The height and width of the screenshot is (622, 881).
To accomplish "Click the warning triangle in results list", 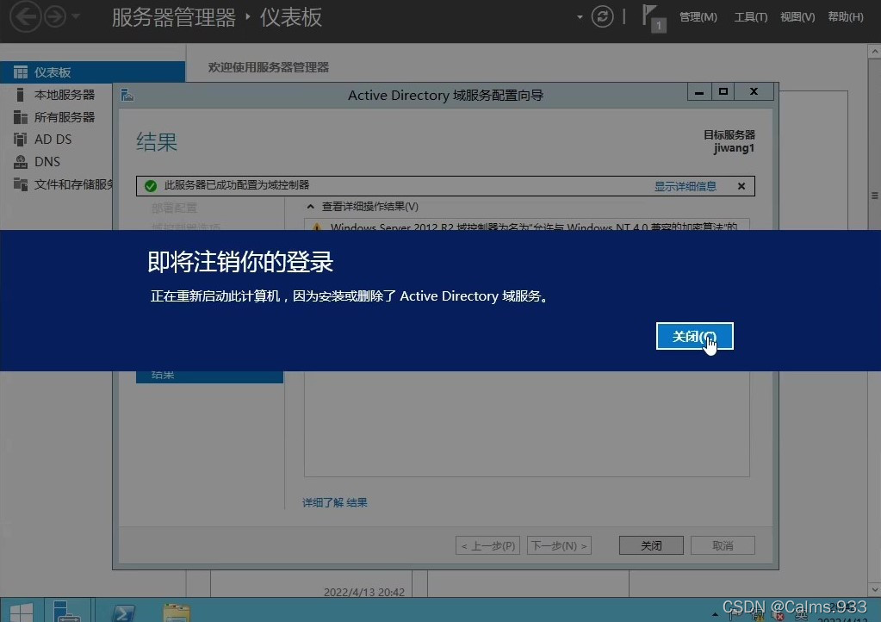I will click(317, 227).
